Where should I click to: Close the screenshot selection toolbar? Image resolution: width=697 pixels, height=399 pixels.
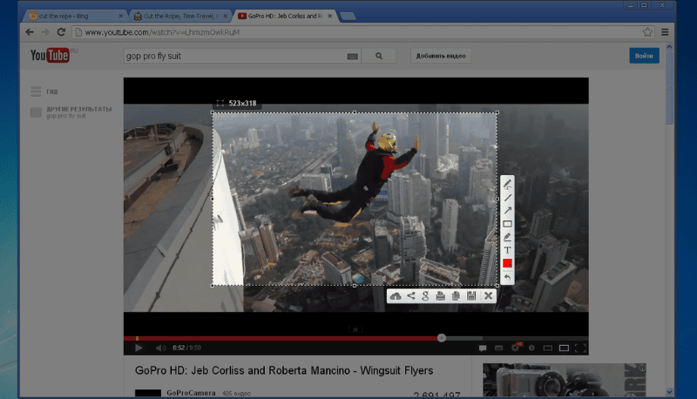click(x=489, y=296)
